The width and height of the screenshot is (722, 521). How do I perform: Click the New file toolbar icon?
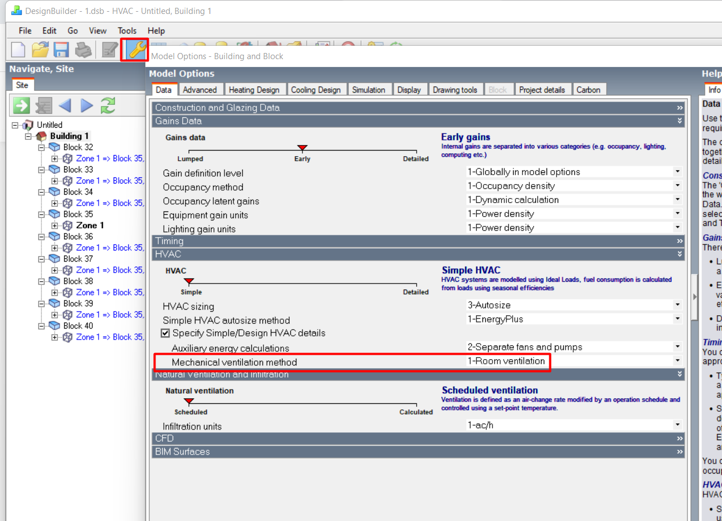pos(18,50)
